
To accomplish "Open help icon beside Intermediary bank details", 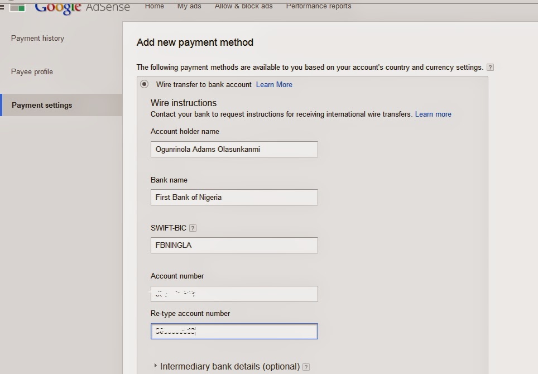I will click(x=306, y=367).
